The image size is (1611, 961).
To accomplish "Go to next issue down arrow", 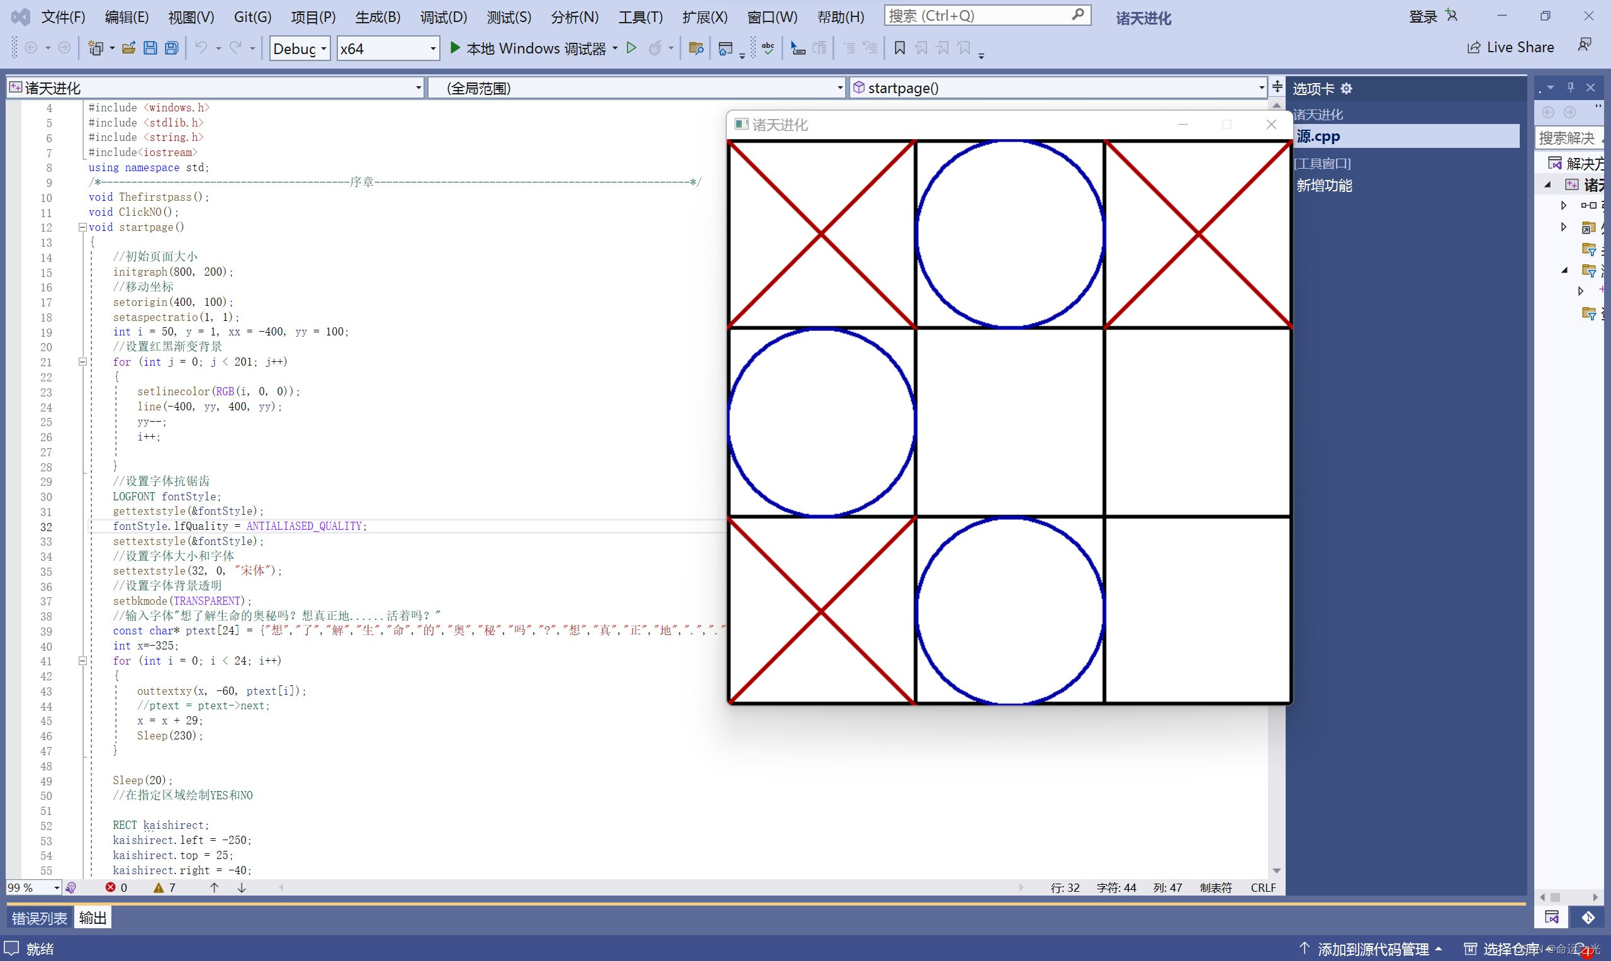I will (242, 887).
